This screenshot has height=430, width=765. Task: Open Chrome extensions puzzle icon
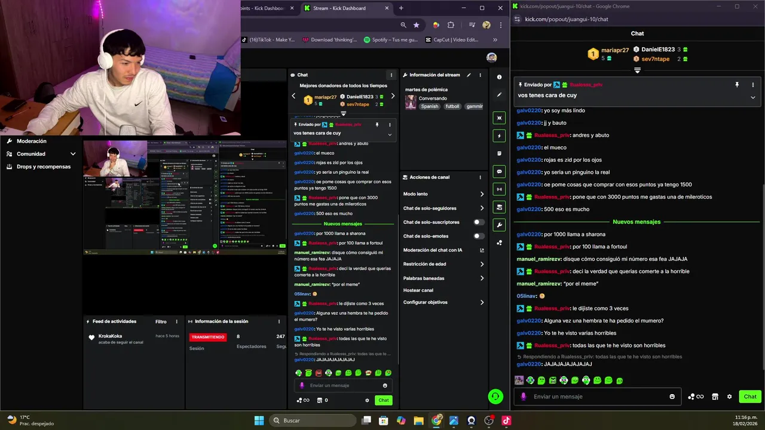(x=451, y=25)
